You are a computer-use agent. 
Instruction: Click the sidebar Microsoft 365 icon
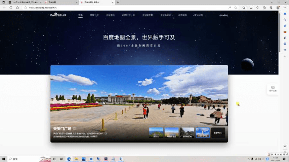point(285,44)
